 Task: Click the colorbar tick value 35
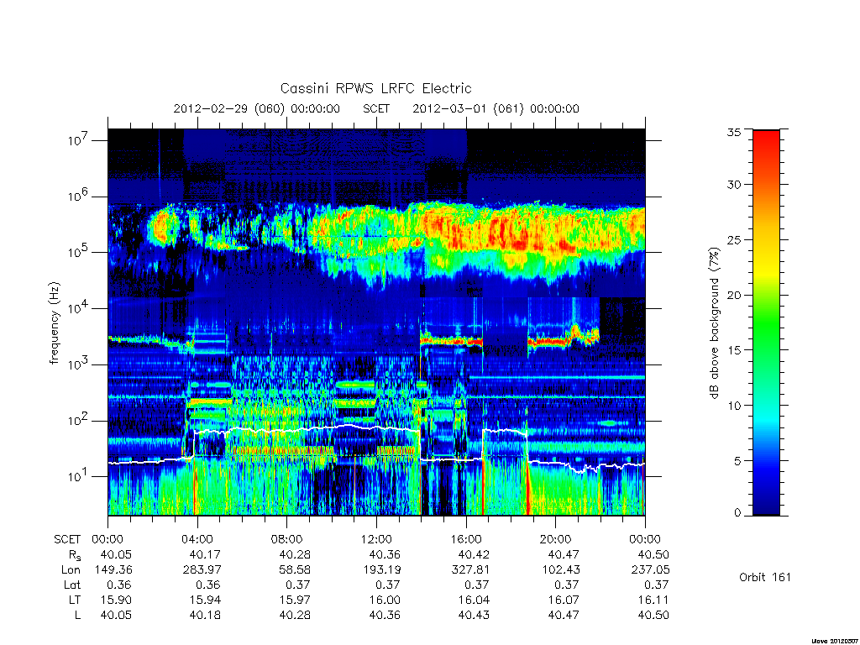point(734,132)
